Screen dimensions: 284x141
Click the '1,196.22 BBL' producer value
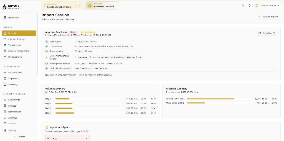(x=262, y=99)
